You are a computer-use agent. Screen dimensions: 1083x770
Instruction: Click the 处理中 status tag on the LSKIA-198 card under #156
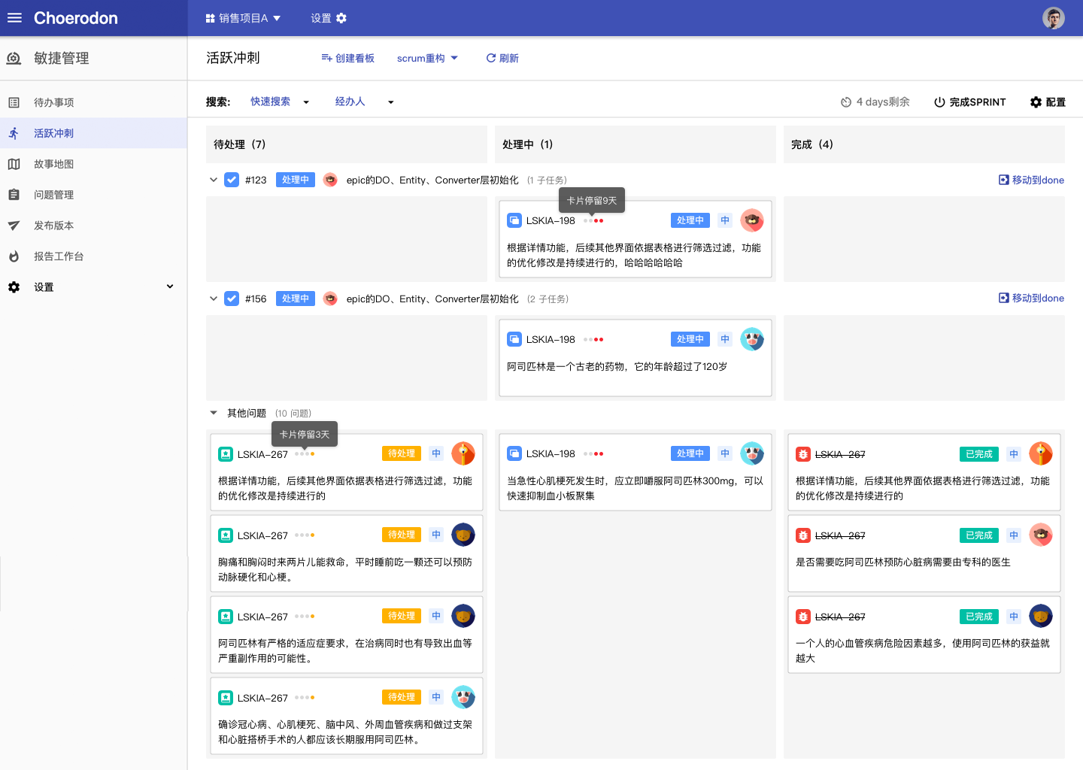point(690,339)
